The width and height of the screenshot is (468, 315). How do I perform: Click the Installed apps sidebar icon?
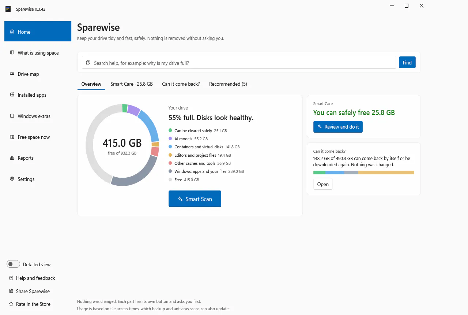pos(12,95)
